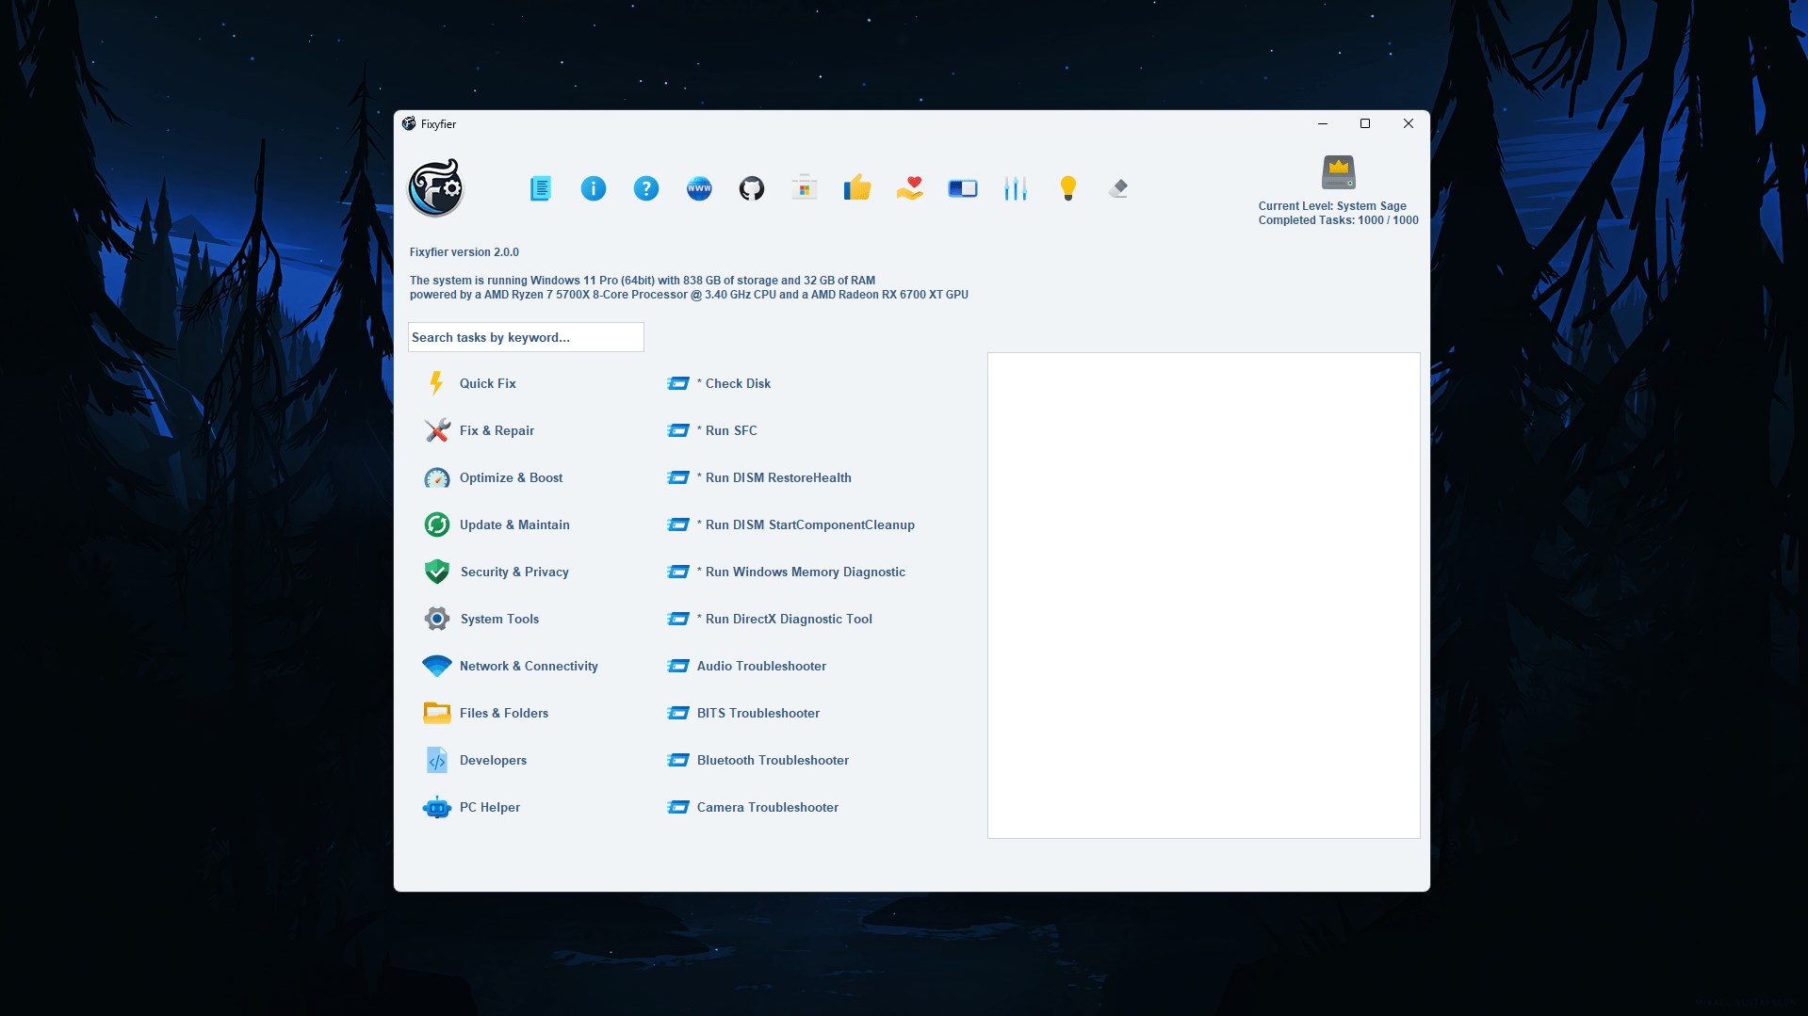Select the Fix & Repair section
The width and height of the screenshot is (1808, 1016).
click(x=497, y=430)
